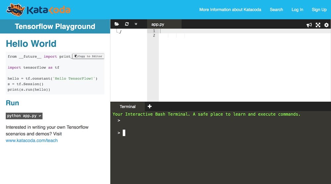Image resolution: width=331 pixels, height=184 pixels.
Task: Run the python app.py command block
Action: (24, 116)
